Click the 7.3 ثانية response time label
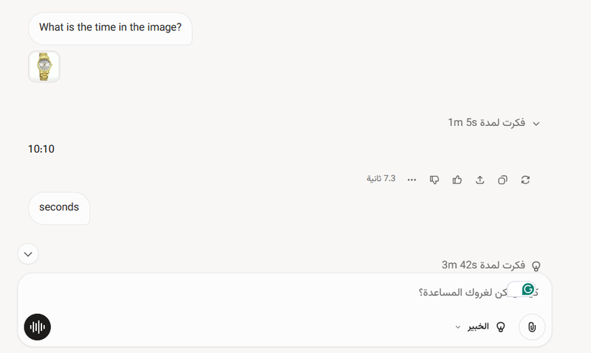 click(x=380, y=178)
